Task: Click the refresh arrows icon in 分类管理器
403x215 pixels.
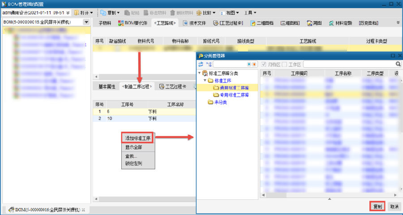Action: (x=201, y=64)
